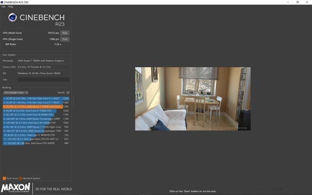Click the CPU (Single Core) 1380 pts value
312x195 pixels.
[54, 39]
